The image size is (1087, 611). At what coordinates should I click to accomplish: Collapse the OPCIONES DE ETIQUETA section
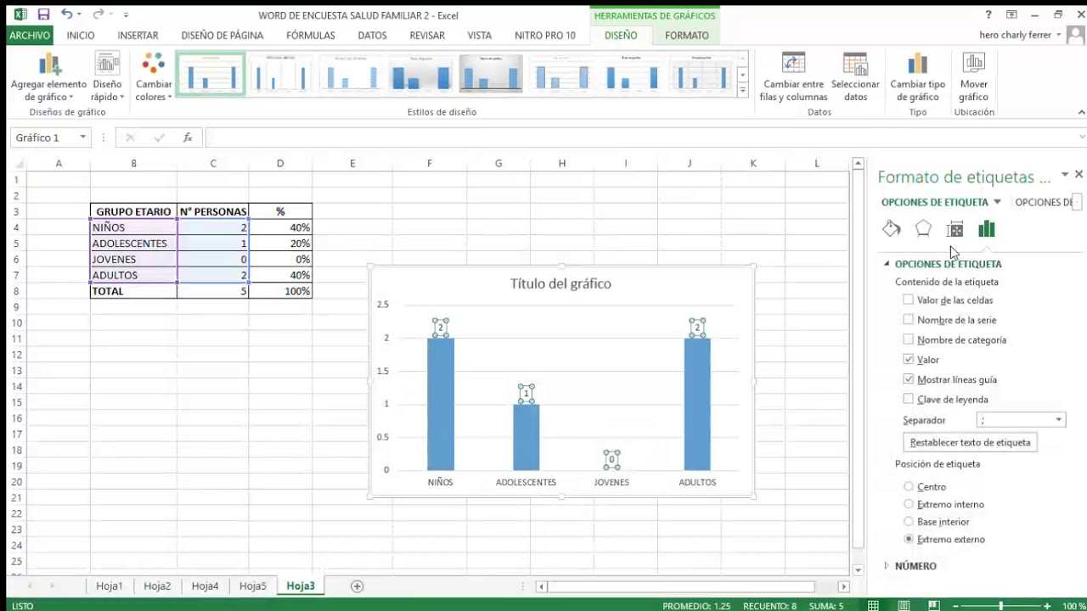pyautogui.click(x=887, y=264)
